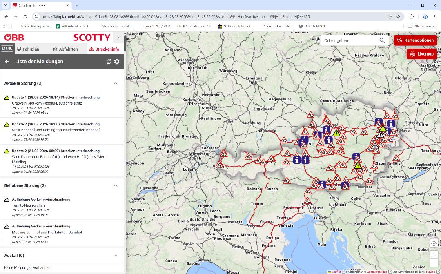Refresh the list of Meldungen

click(x=109, y=62)
